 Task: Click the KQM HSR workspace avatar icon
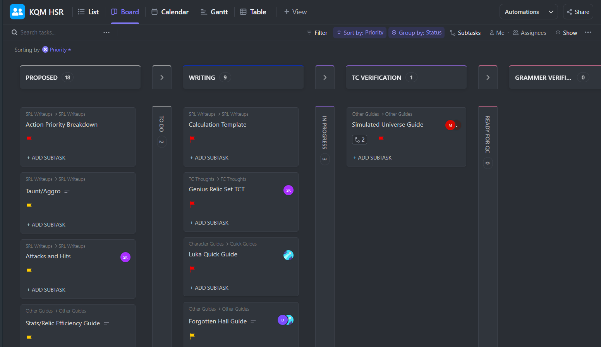tap(17, 11)
